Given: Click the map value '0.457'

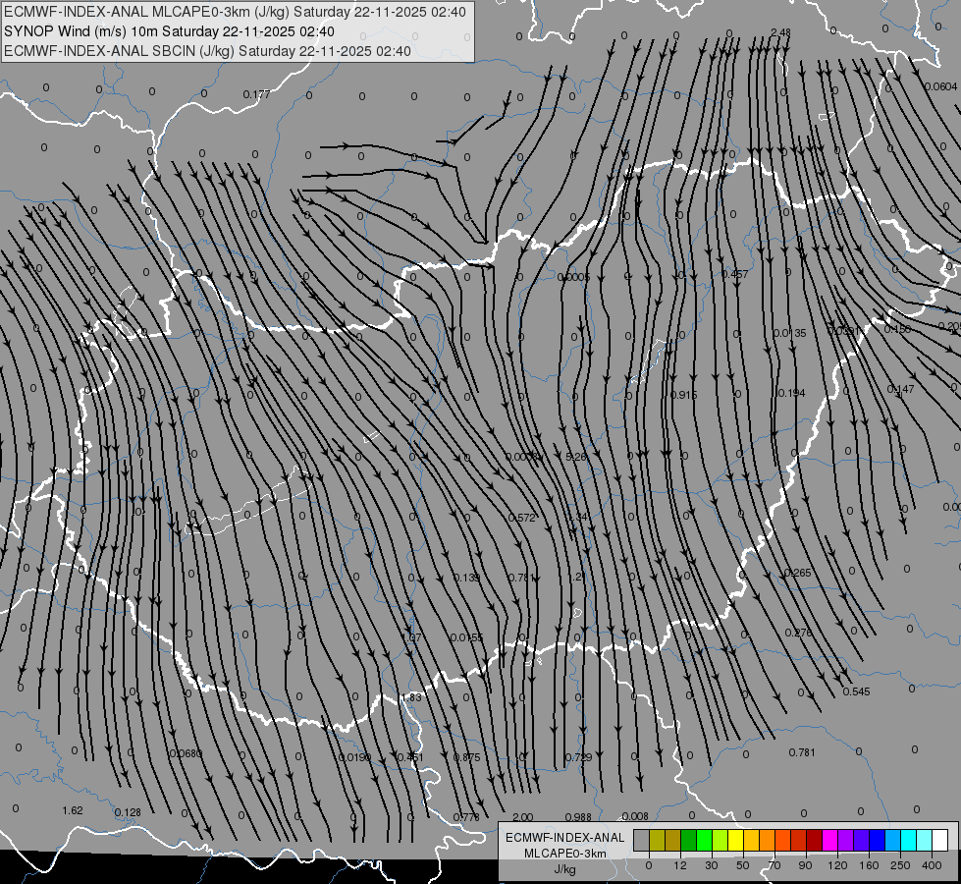Looking at the screenshot, I should click(734, 274).
